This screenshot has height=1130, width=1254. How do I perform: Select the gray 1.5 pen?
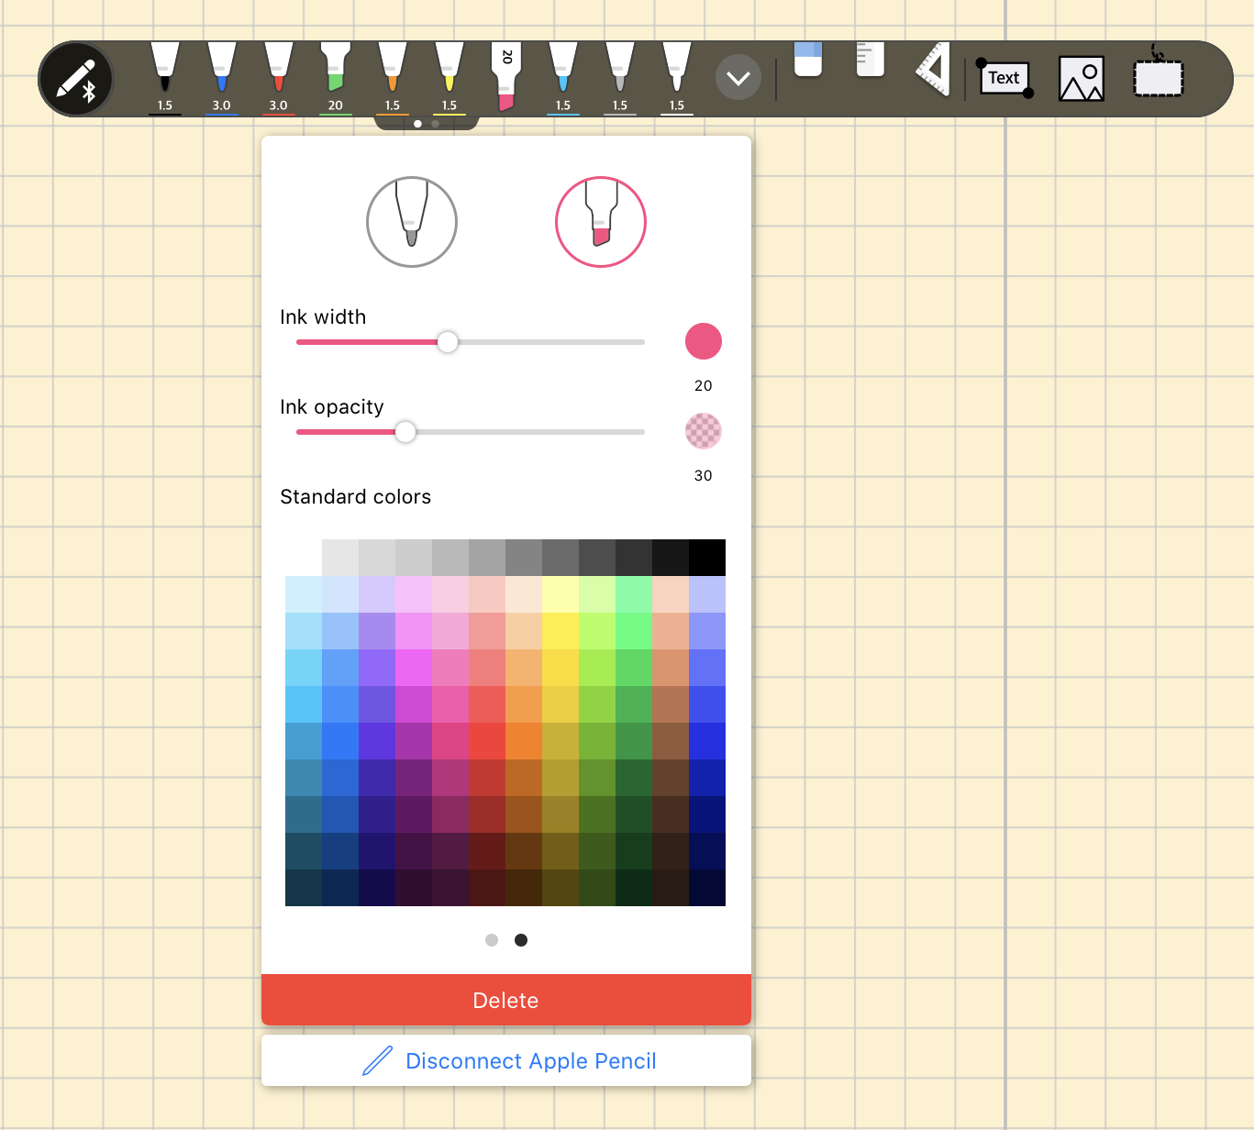point(620,78)
